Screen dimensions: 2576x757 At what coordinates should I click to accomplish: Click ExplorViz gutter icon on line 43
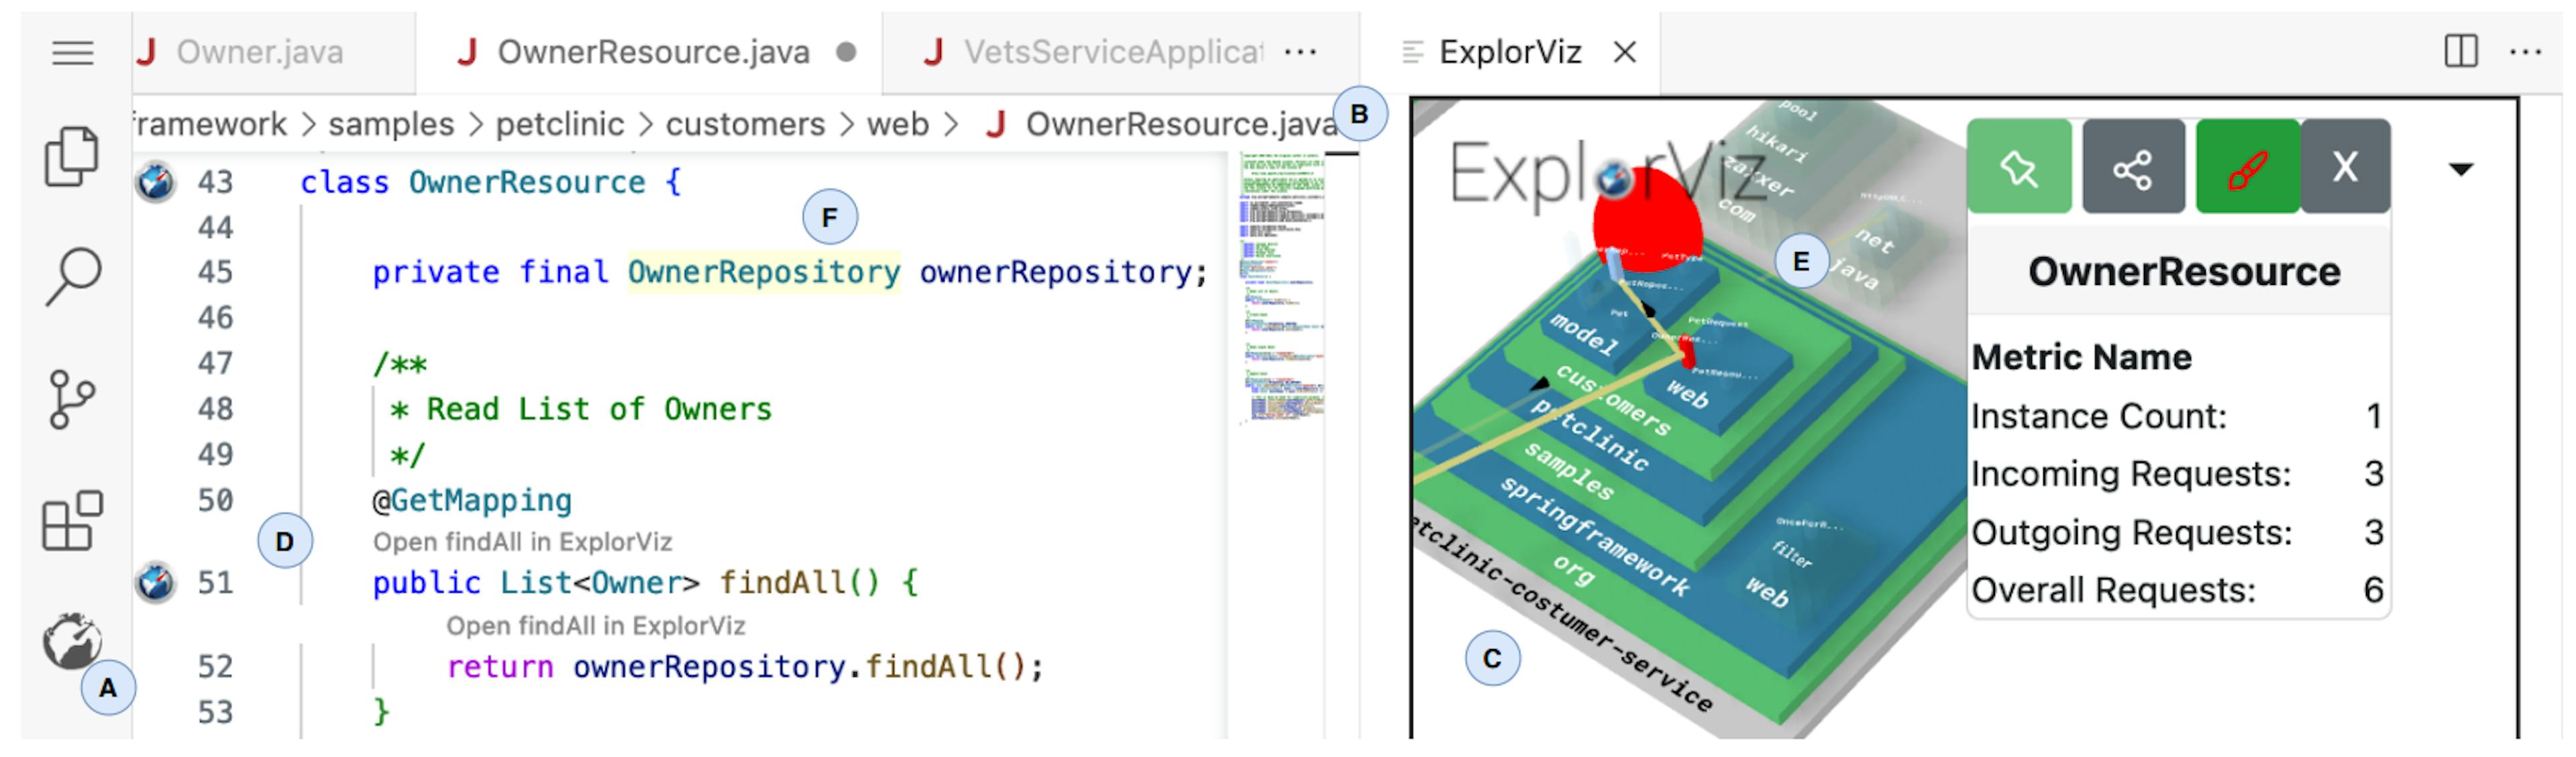(156, 182)
